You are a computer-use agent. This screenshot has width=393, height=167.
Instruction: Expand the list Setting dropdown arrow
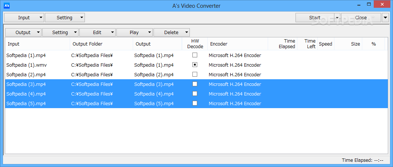75,32
